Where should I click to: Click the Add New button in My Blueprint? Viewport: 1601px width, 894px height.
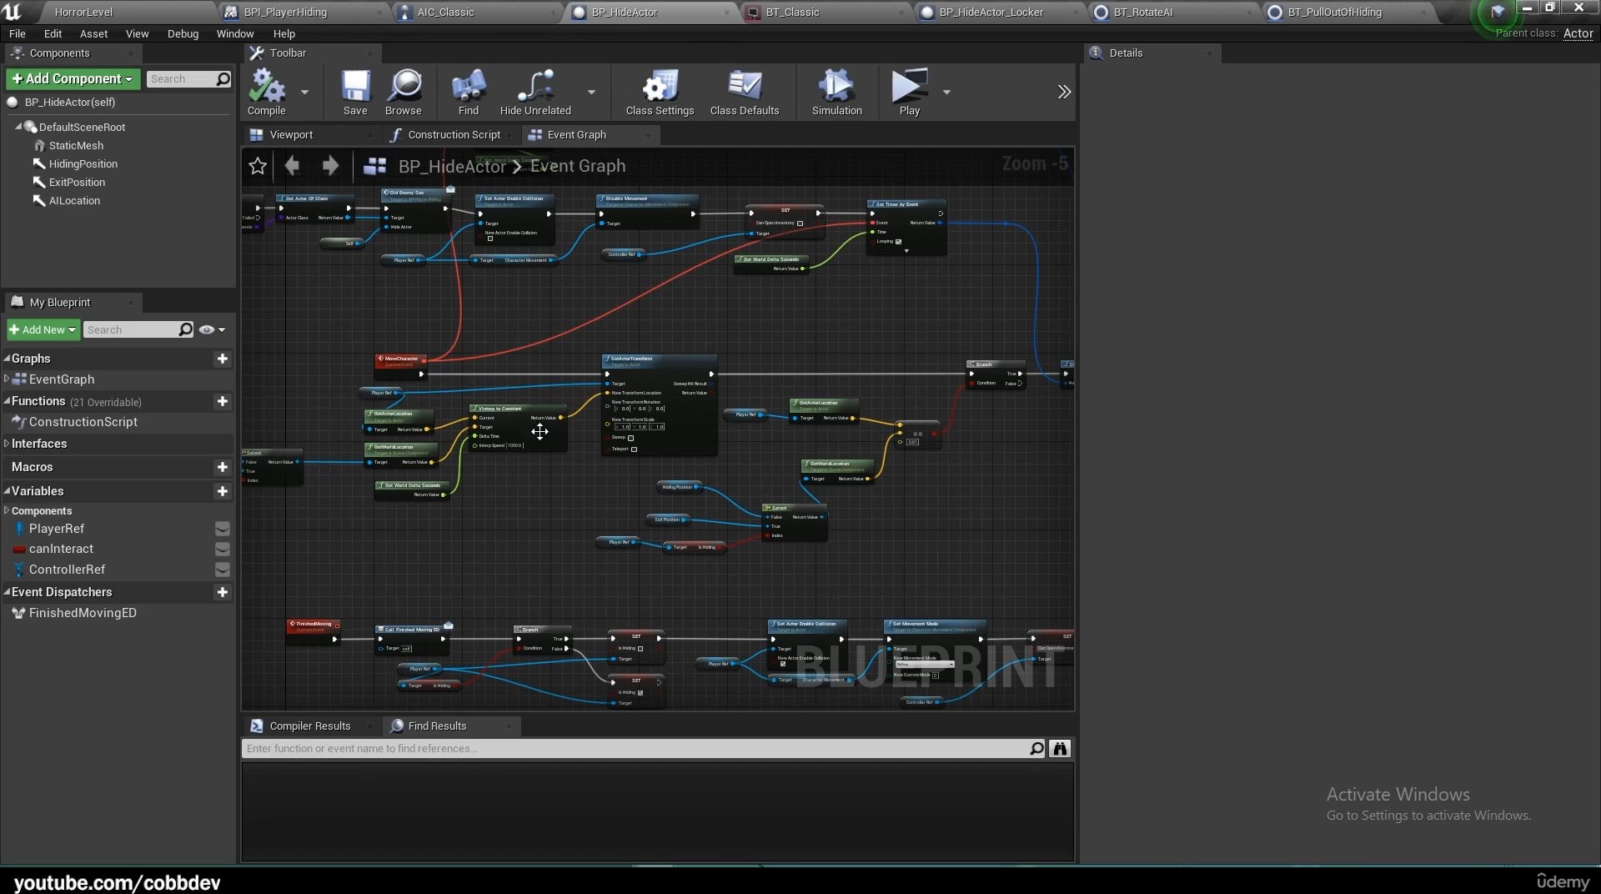coord(43,330)
